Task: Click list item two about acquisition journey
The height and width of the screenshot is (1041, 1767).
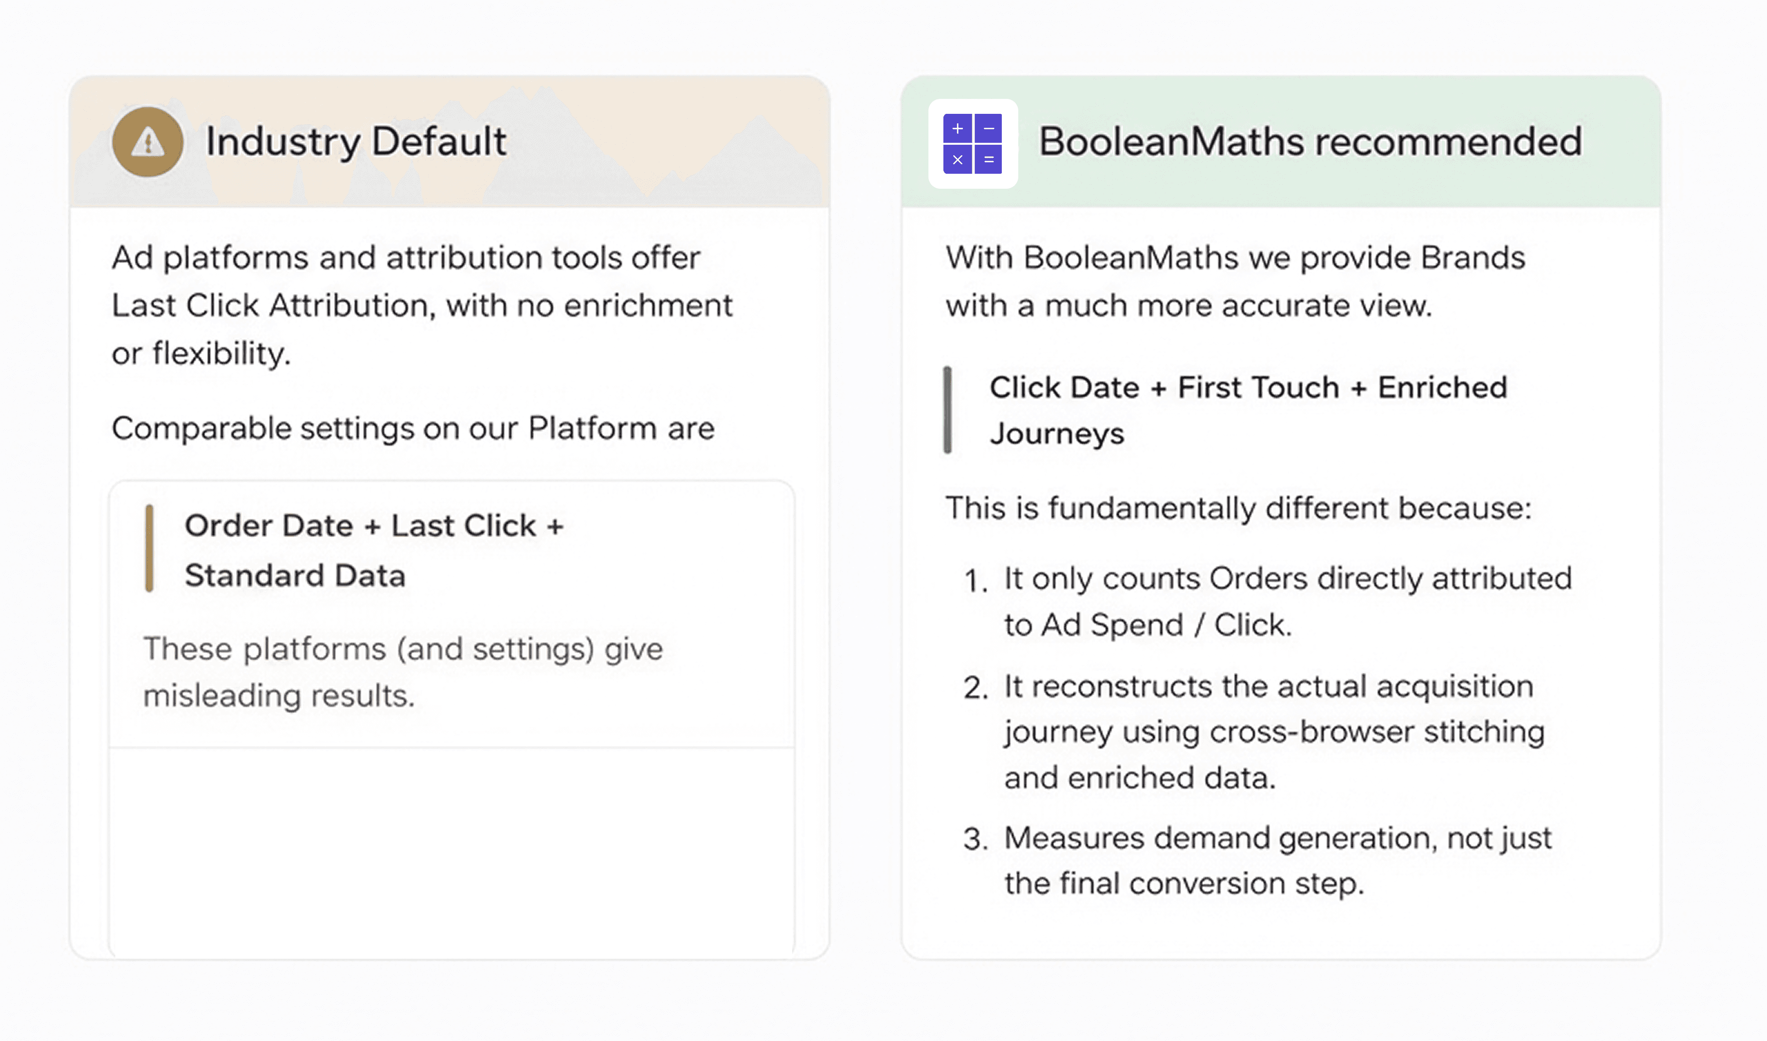Action: [x=1273, y=731]
